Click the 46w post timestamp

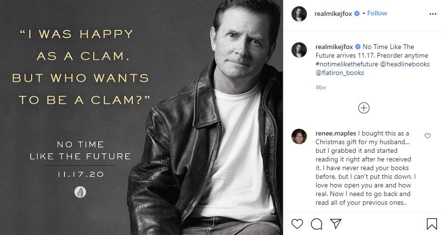pos(320,87)
